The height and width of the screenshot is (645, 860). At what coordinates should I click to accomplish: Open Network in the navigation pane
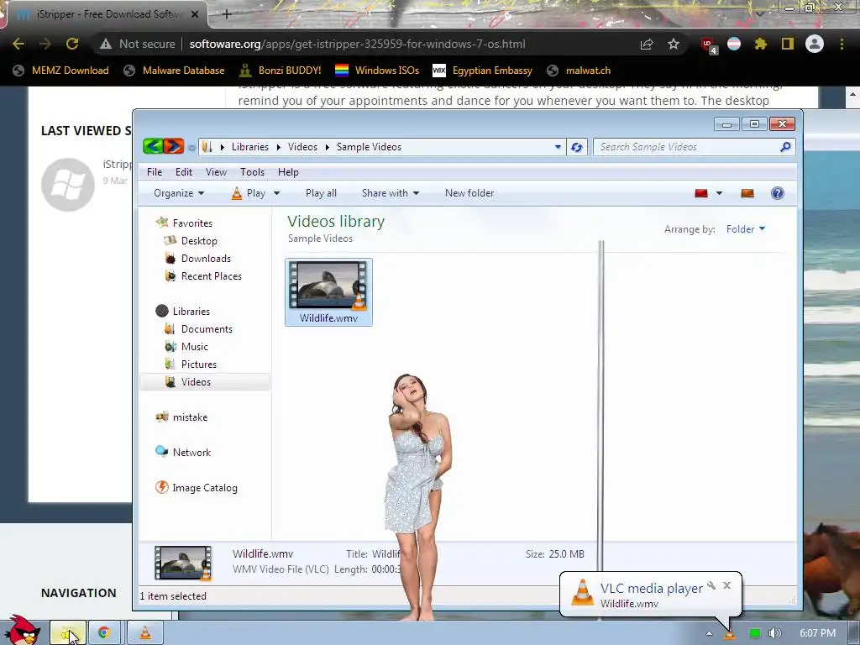point(191,452)
